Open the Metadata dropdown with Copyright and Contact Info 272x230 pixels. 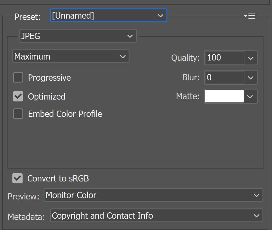(156, 216)
